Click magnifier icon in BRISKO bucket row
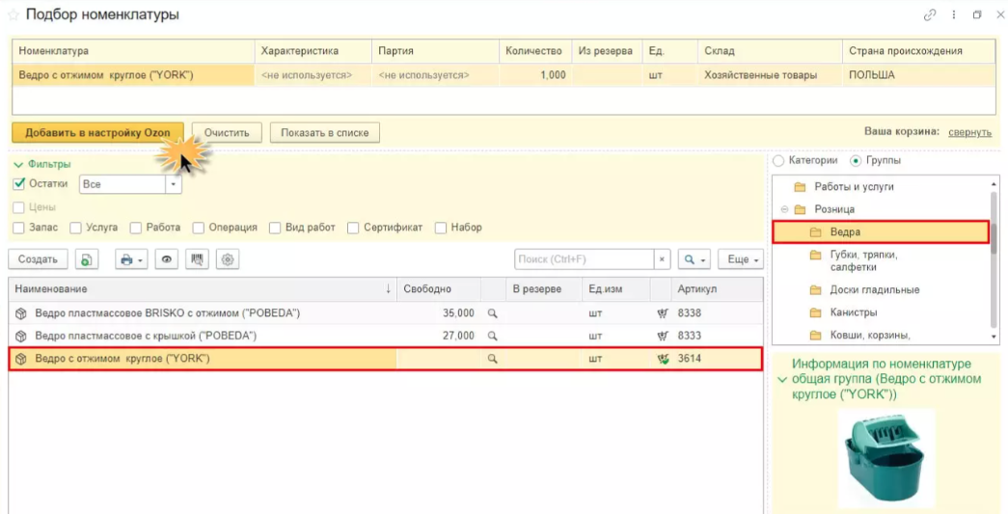 (493, 313)
